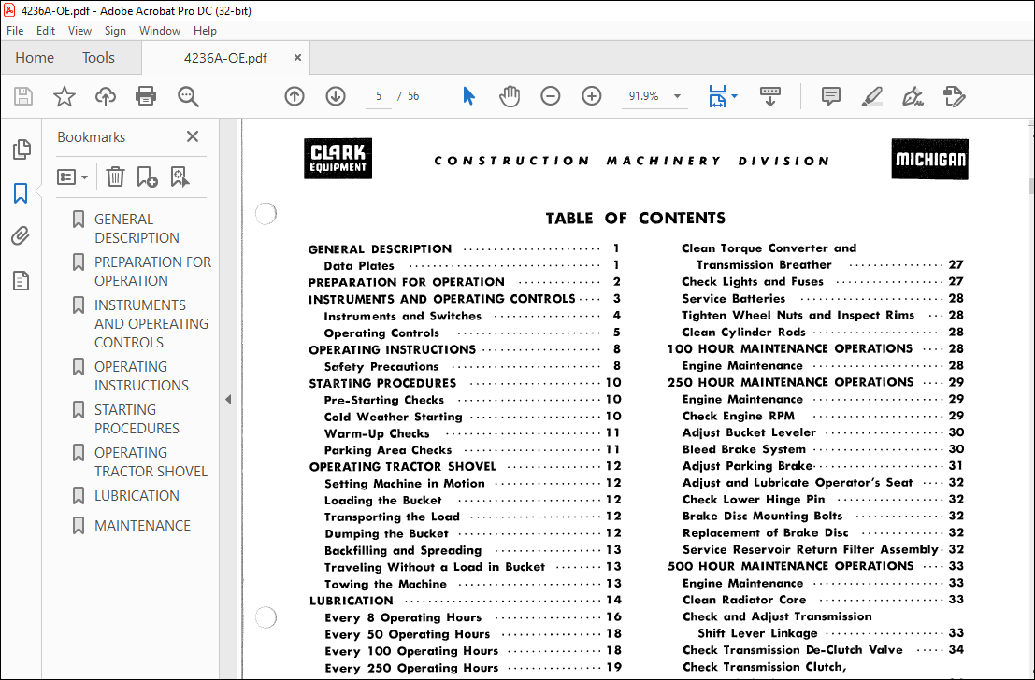Close the Bookmarks panel
Viewport: 1035px width, 680px height.
click(x=192, y=136)
